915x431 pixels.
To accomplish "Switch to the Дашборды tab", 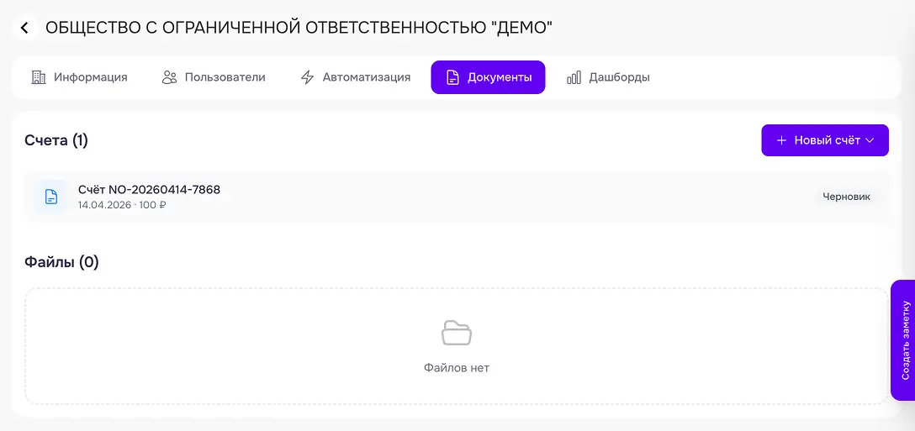I will pos(608,77).
